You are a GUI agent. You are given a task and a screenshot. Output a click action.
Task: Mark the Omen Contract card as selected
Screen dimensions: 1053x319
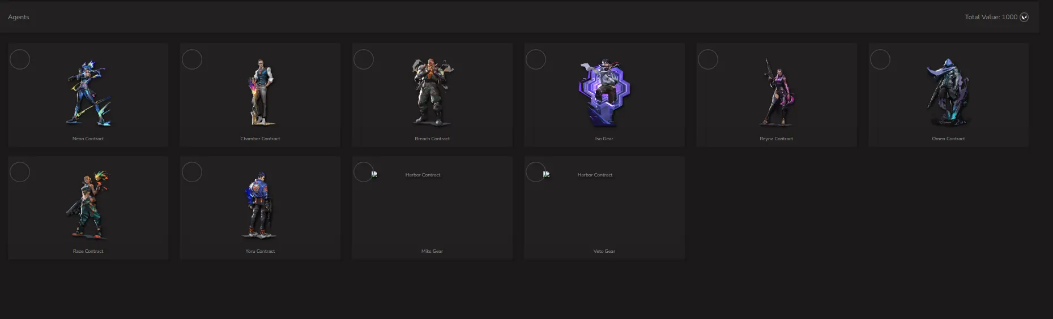(x=880, y=59)
